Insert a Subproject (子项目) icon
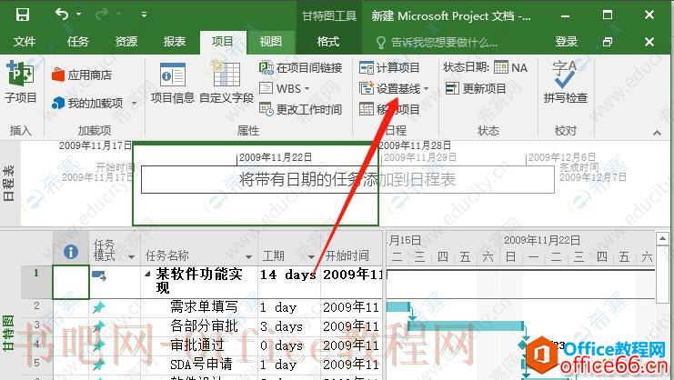Viewport: 674px width, 380px height. [x=20, y=82]
